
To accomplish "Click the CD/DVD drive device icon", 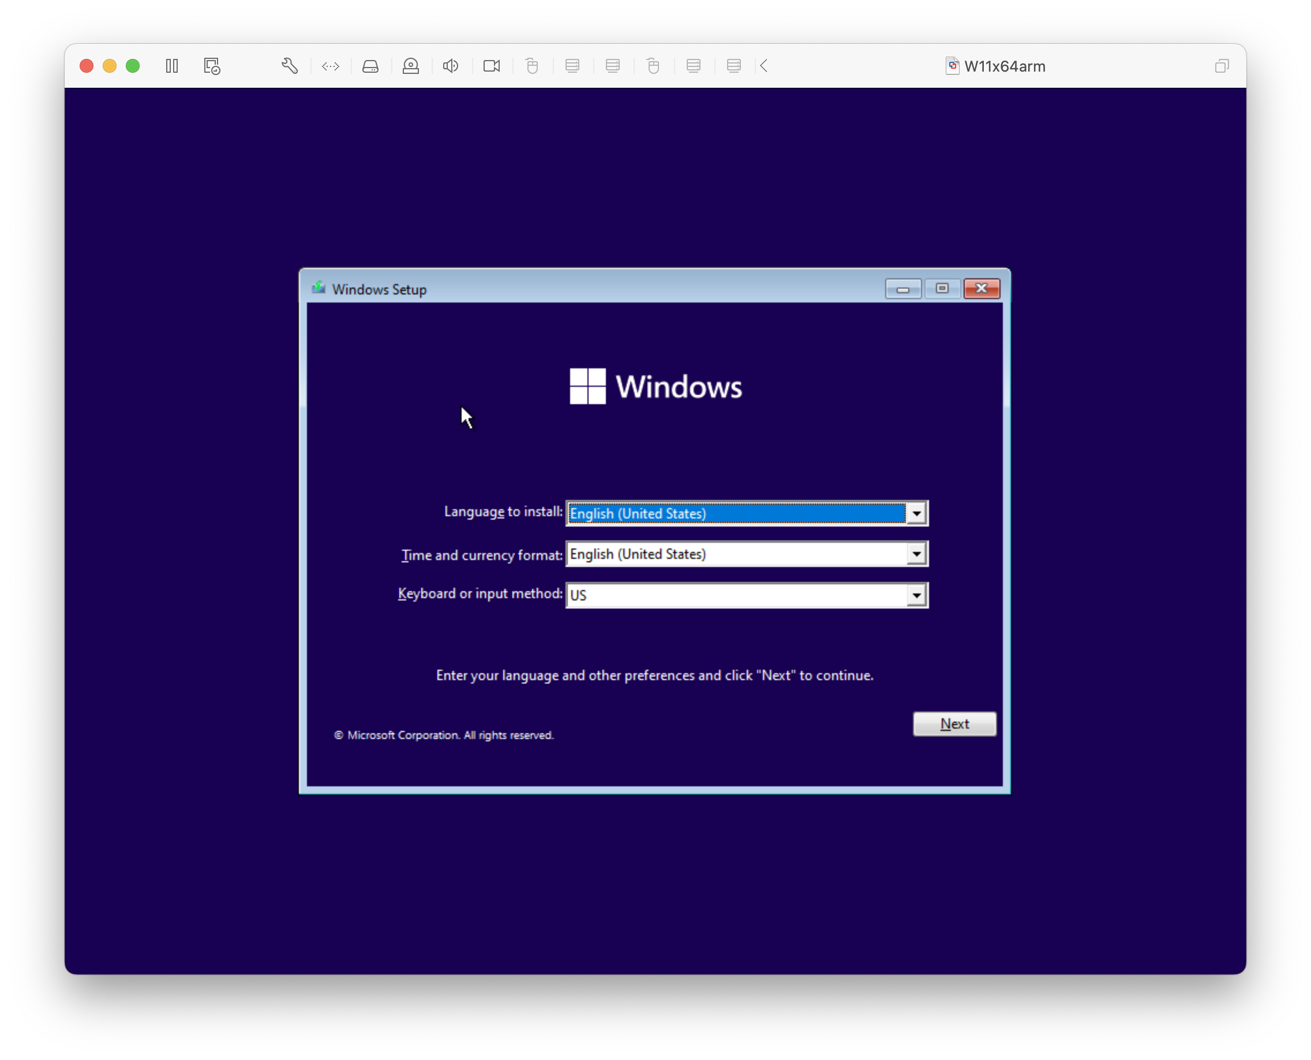I will pos(410,66).
